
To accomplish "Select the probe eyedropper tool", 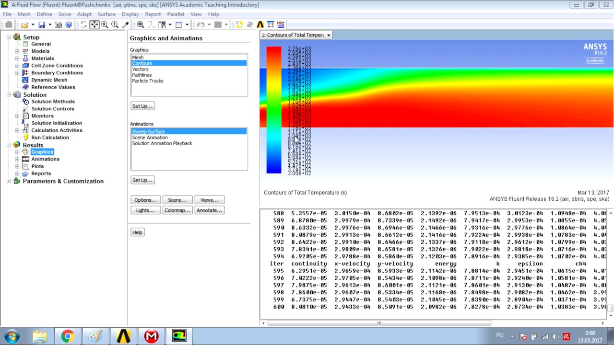I will tap(125, 24).
